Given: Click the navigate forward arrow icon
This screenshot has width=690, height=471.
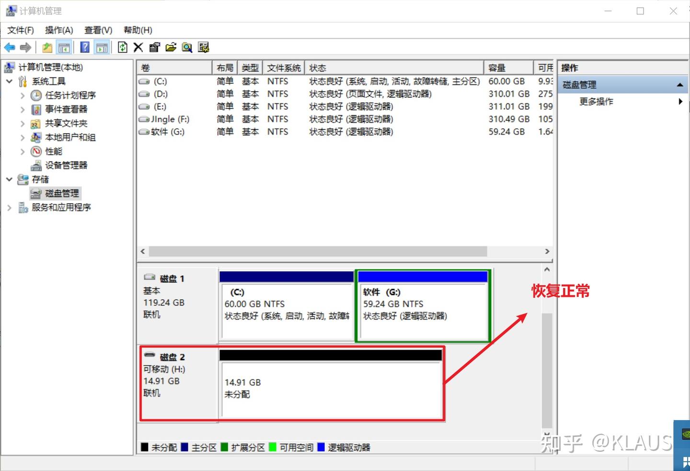Looking at the screenshot, I should click(x=25, y=47).
